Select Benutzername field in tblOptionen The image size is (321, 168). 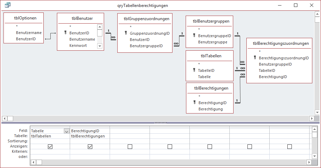(x=29, y=33)
